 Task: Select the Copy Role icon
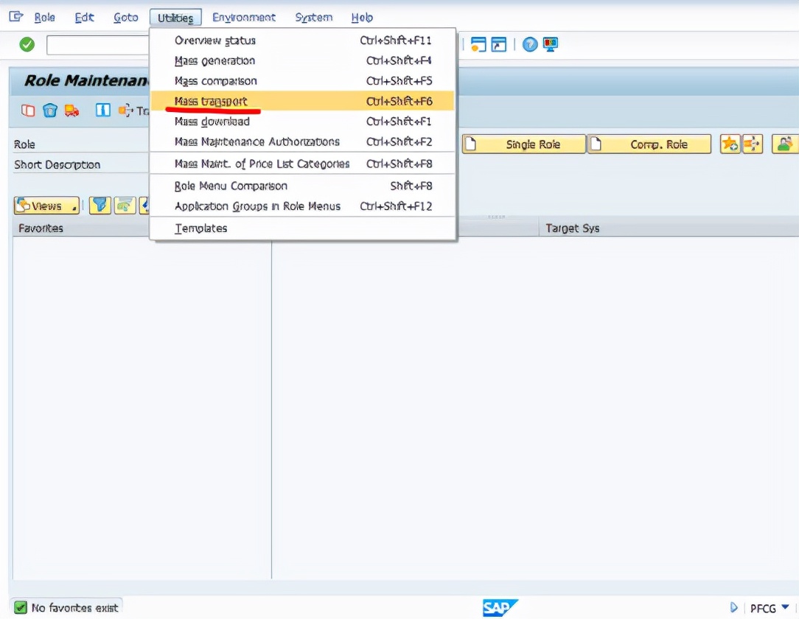[x=29, y=110]
